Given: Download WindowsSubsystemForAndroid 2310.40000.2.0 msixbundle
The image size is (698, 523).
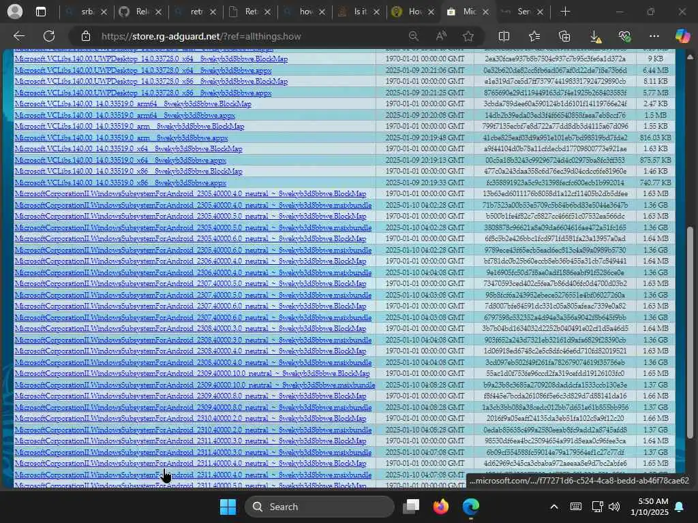Looking at the screenshot, I should 193,430.
